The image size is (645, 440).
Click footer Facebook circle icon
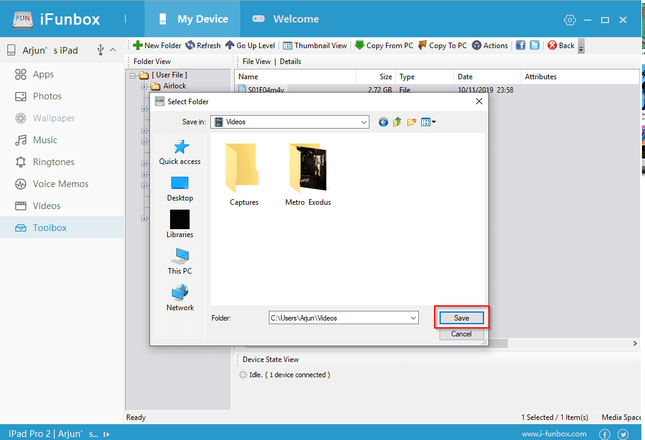pyautogui.click(x=605, y=435)
